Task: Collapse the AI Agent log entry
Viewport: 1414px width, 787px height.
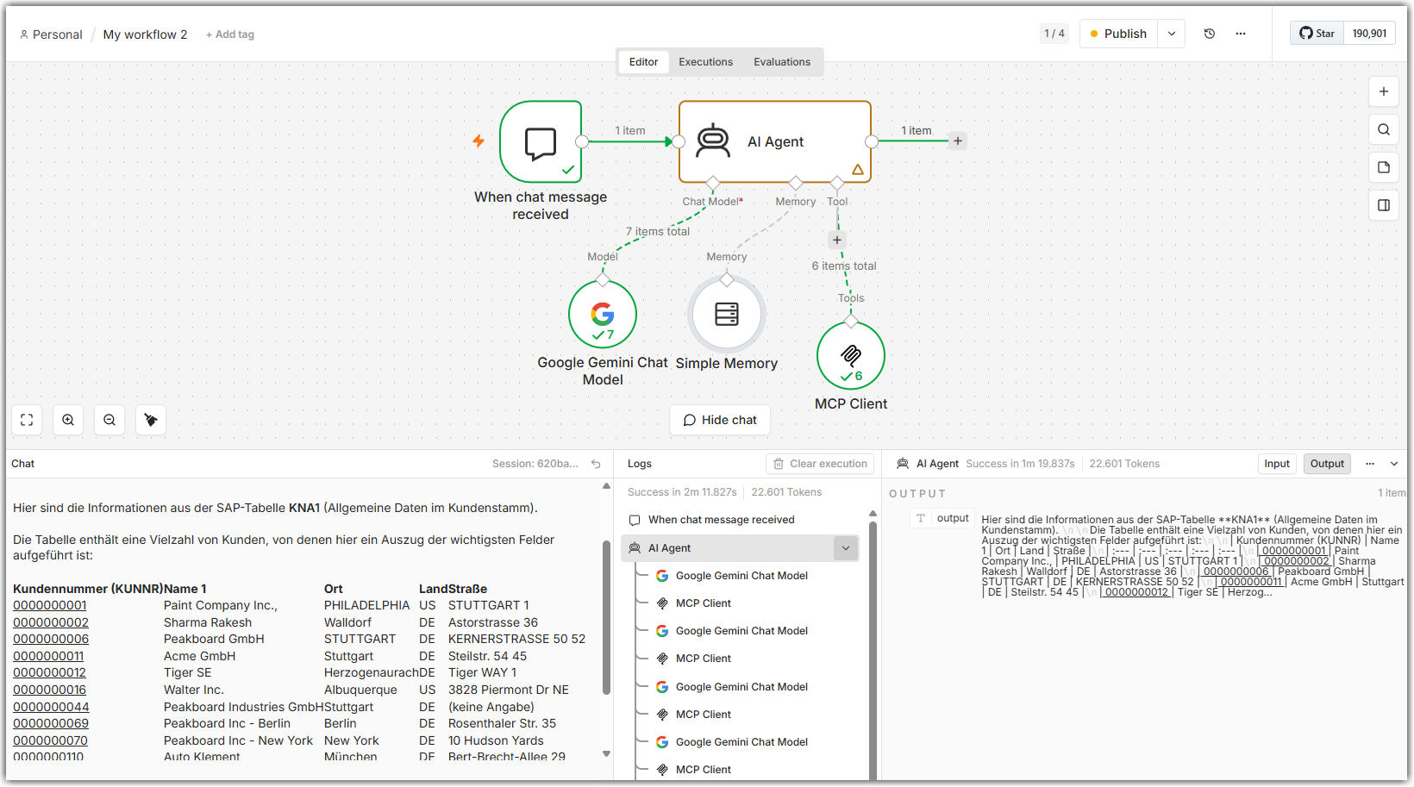Action: [846, 548]
